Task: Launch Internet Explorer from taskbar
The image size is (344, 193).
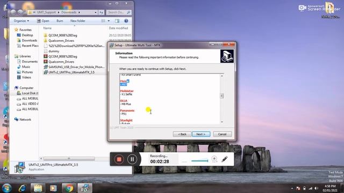Action: [x=22, y=188]
